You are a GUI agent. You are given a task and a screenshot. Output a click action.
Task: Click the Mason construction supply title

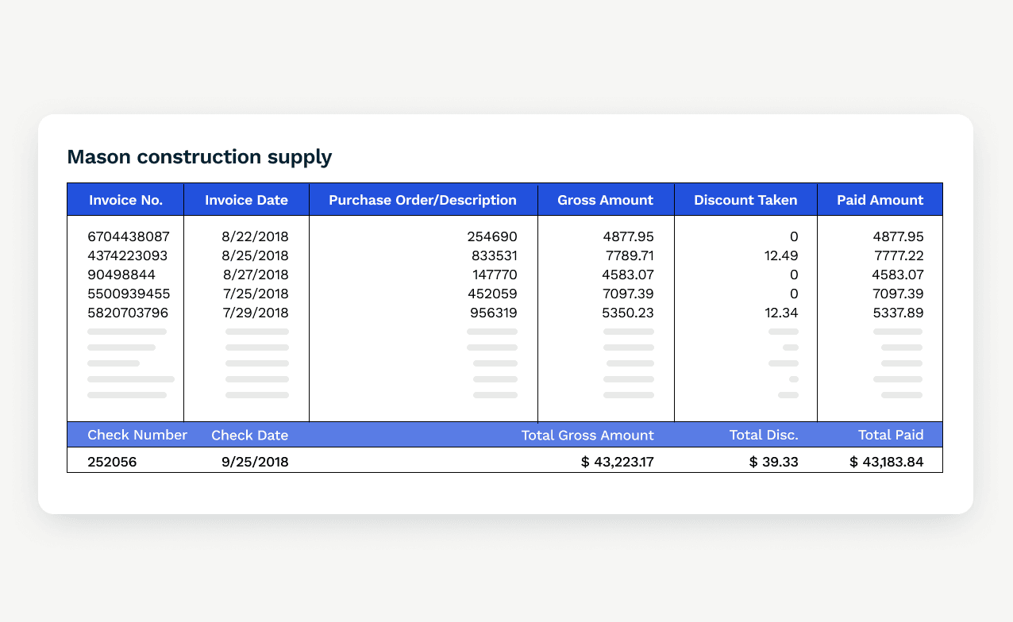coord(199,157)
